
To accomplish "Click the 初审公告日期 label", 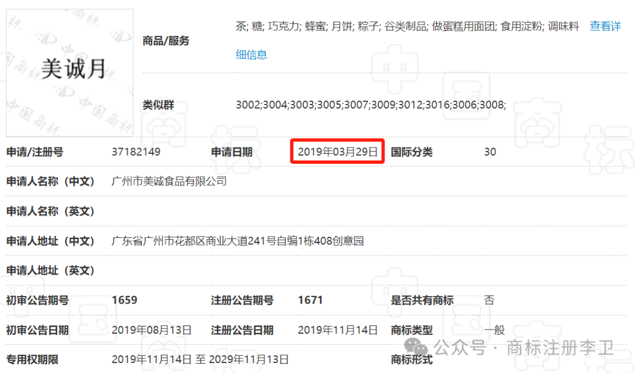I will click(37, 330).
